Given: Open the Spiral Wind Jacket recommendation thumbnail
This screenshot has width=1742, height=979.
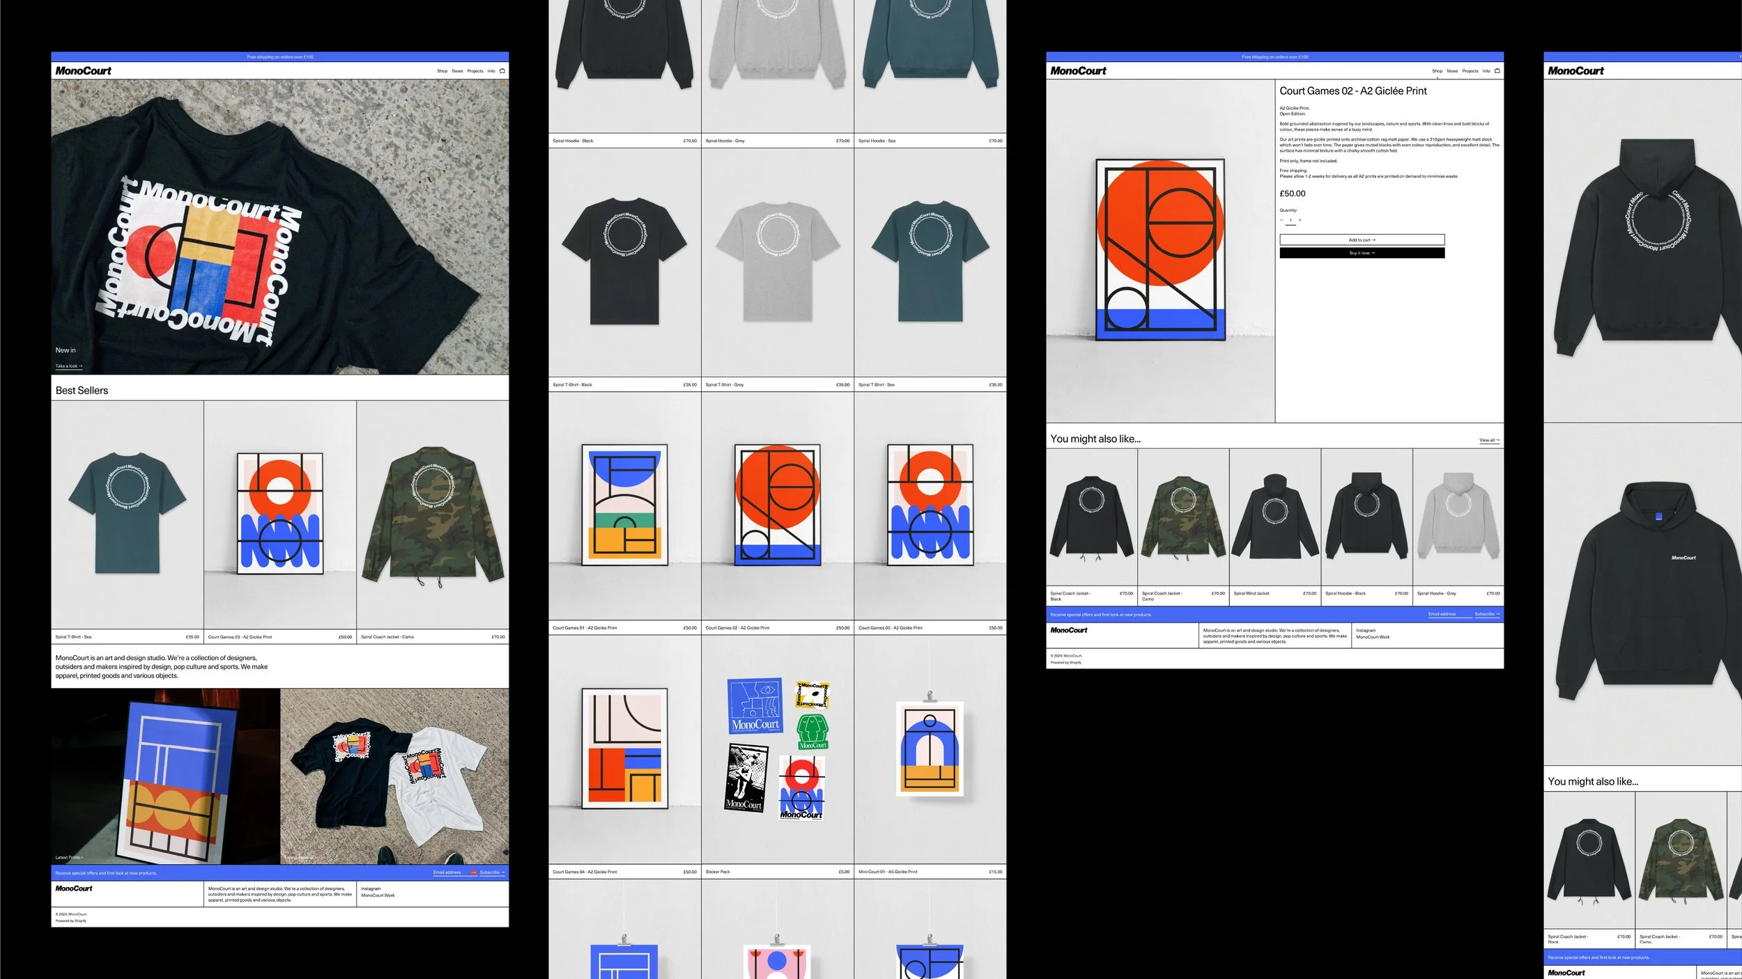Looking at the screenshot, I should coord(1274,517).
